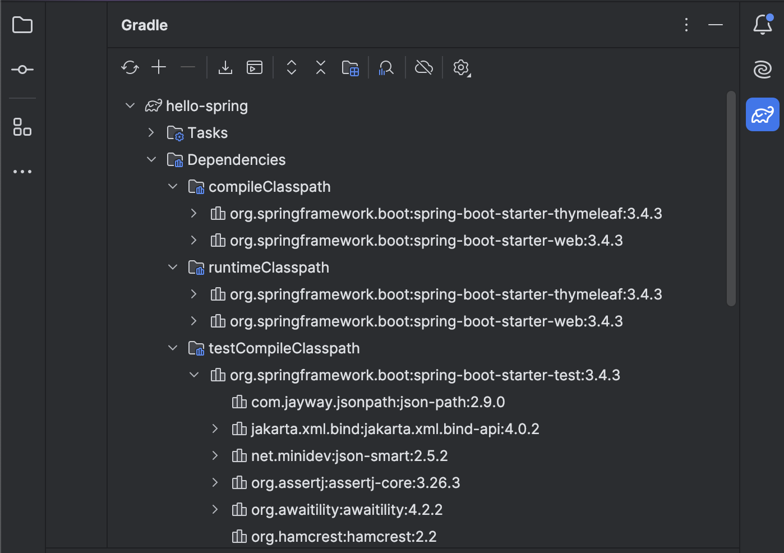784x553 pixels.
Task: Expand net.minidev:json-smart:2.5.2 dependency
Action: point(215,455)
